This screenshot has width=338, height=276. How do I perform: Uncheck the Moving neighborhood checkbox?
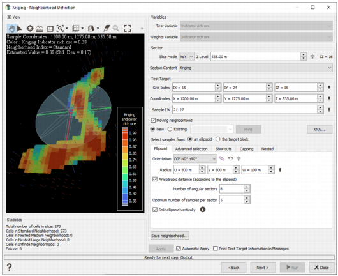(153, 120)
